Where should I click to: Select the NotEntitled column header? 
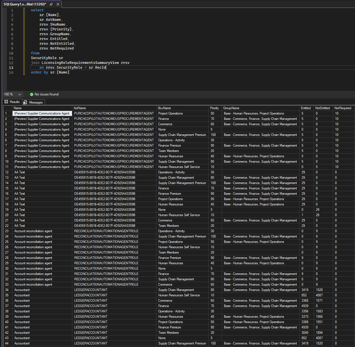323,108
